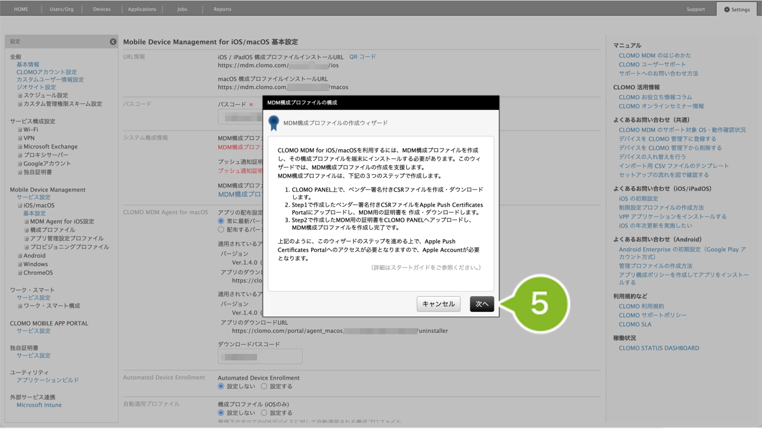Click the ダウンロードパスコード input field
This screenshot has height=429, width=762.
click(x=260, y=356)
